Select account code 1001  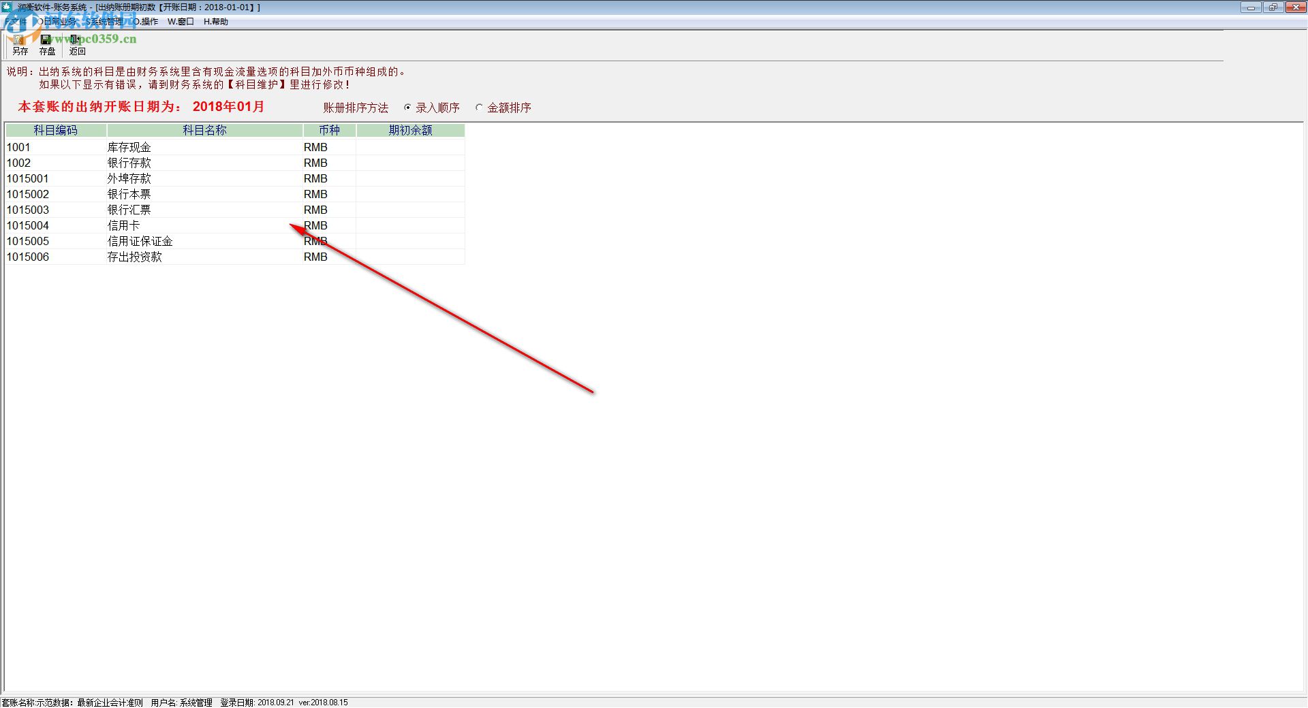tap(18, 147)
